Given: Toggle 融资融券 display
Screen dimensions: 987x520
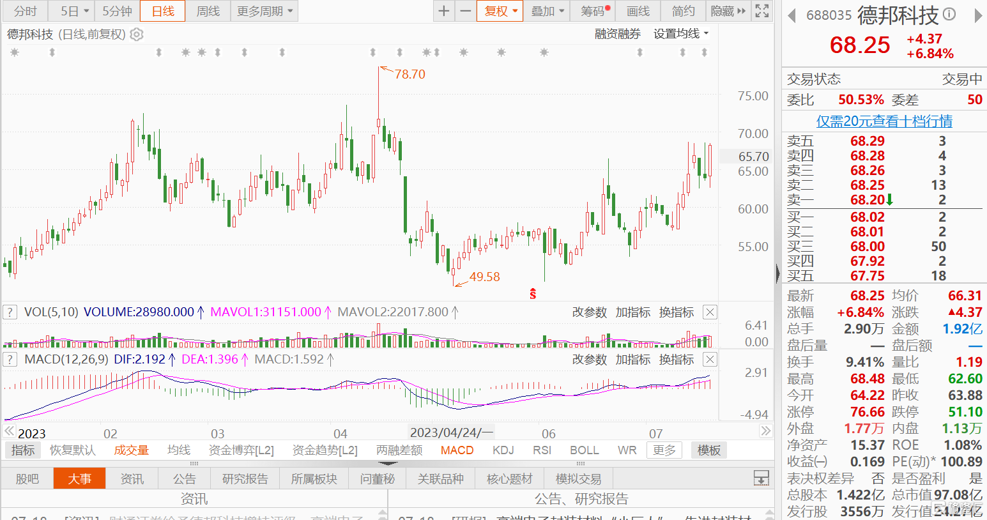Looking at the screenshot, I should (617, 34).
